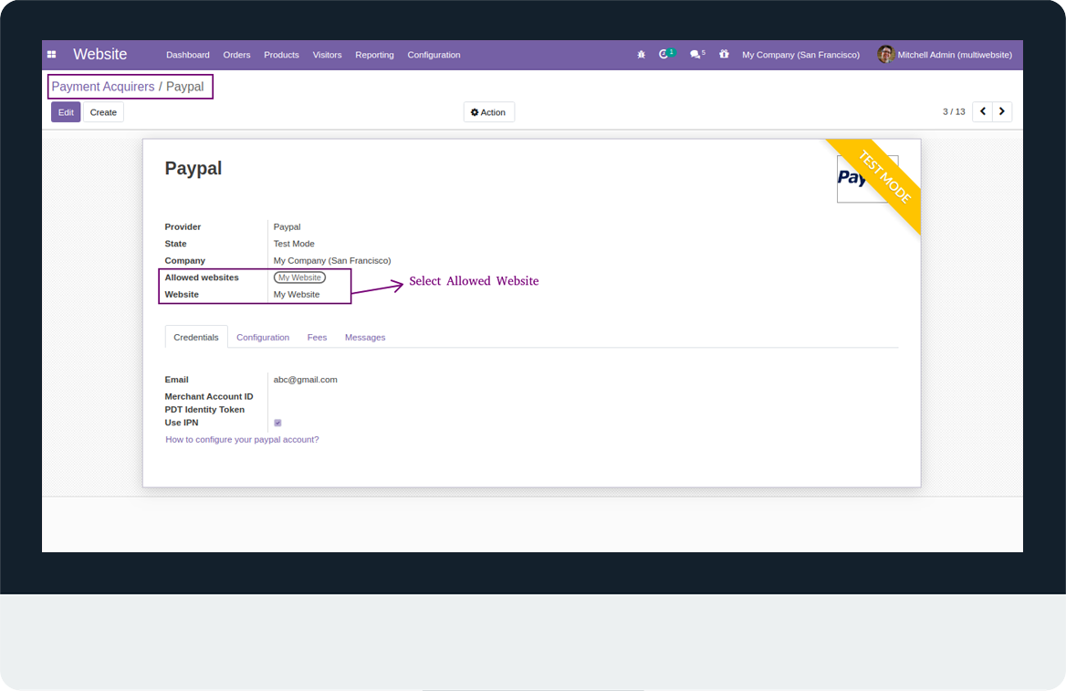This screenshot has width=1066, height=691.
Task: Click Company field value My Company (San Francisco)
Action: coord(332,260)
